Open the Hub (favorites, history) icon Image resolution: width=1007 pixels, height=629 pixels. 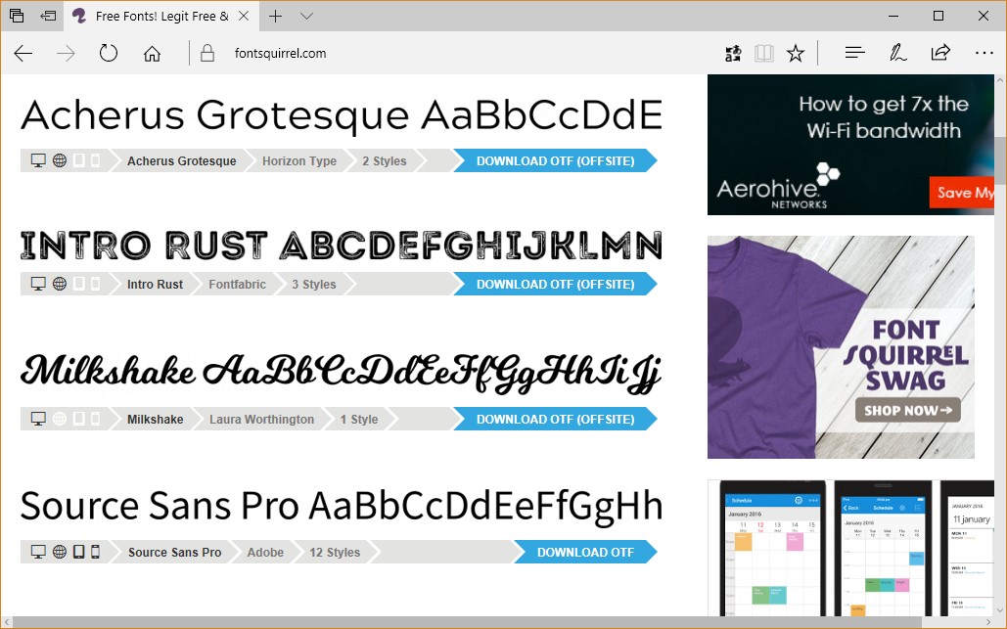point(854,54)
